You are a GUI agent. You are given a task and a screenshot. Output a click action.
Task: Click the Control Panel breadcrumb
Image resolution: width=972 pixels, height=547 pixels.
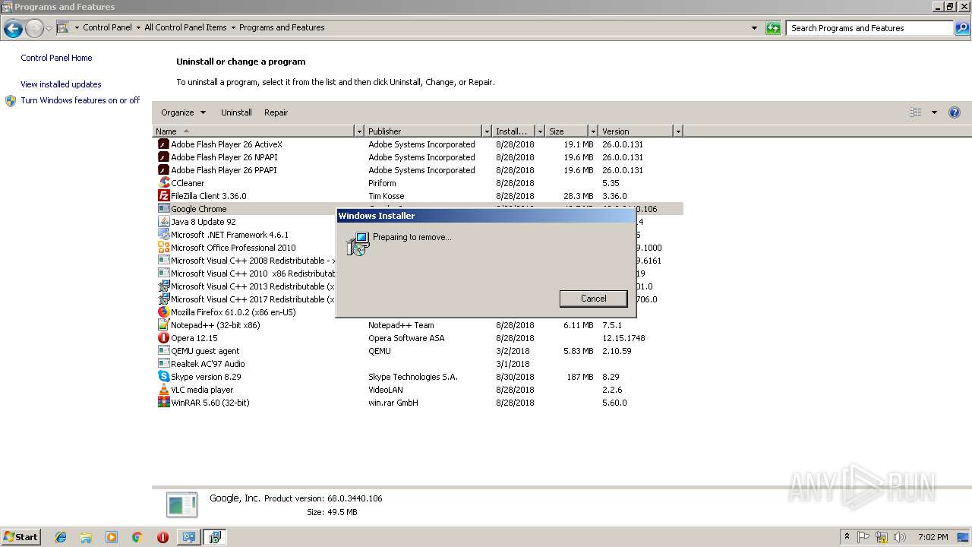point(107,27)
